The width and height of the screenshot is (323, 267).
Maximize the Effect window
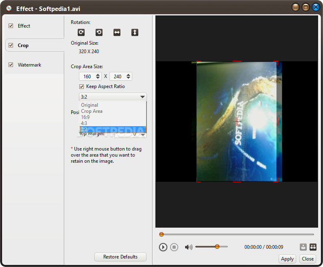[x=306, y=8]
